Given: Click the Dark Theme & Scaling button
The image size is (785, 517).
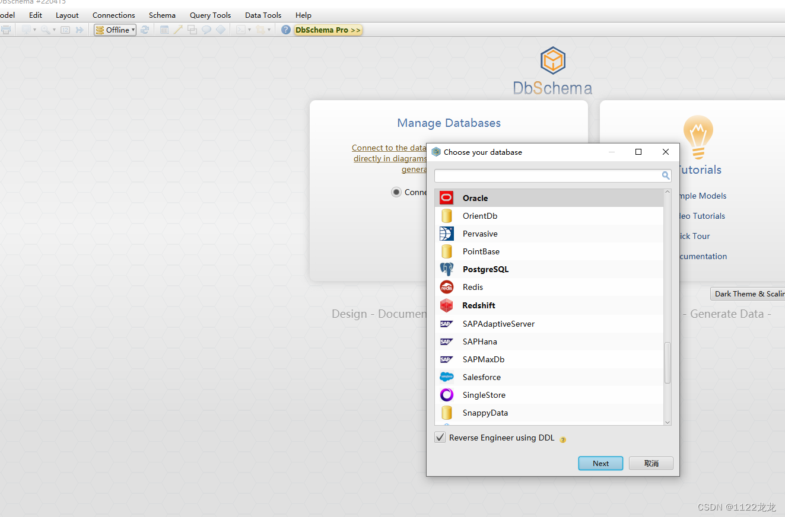Looking at the screenshot, I should click(748, 293).
